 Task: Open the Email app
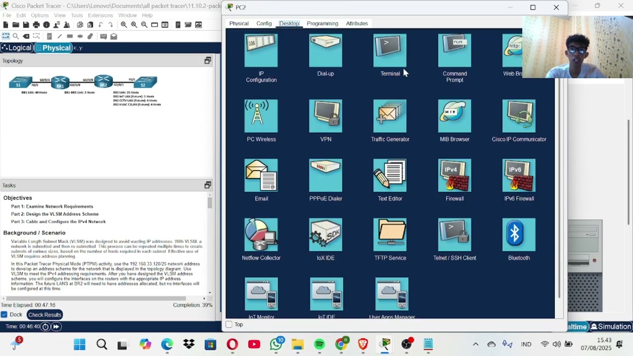261,176
